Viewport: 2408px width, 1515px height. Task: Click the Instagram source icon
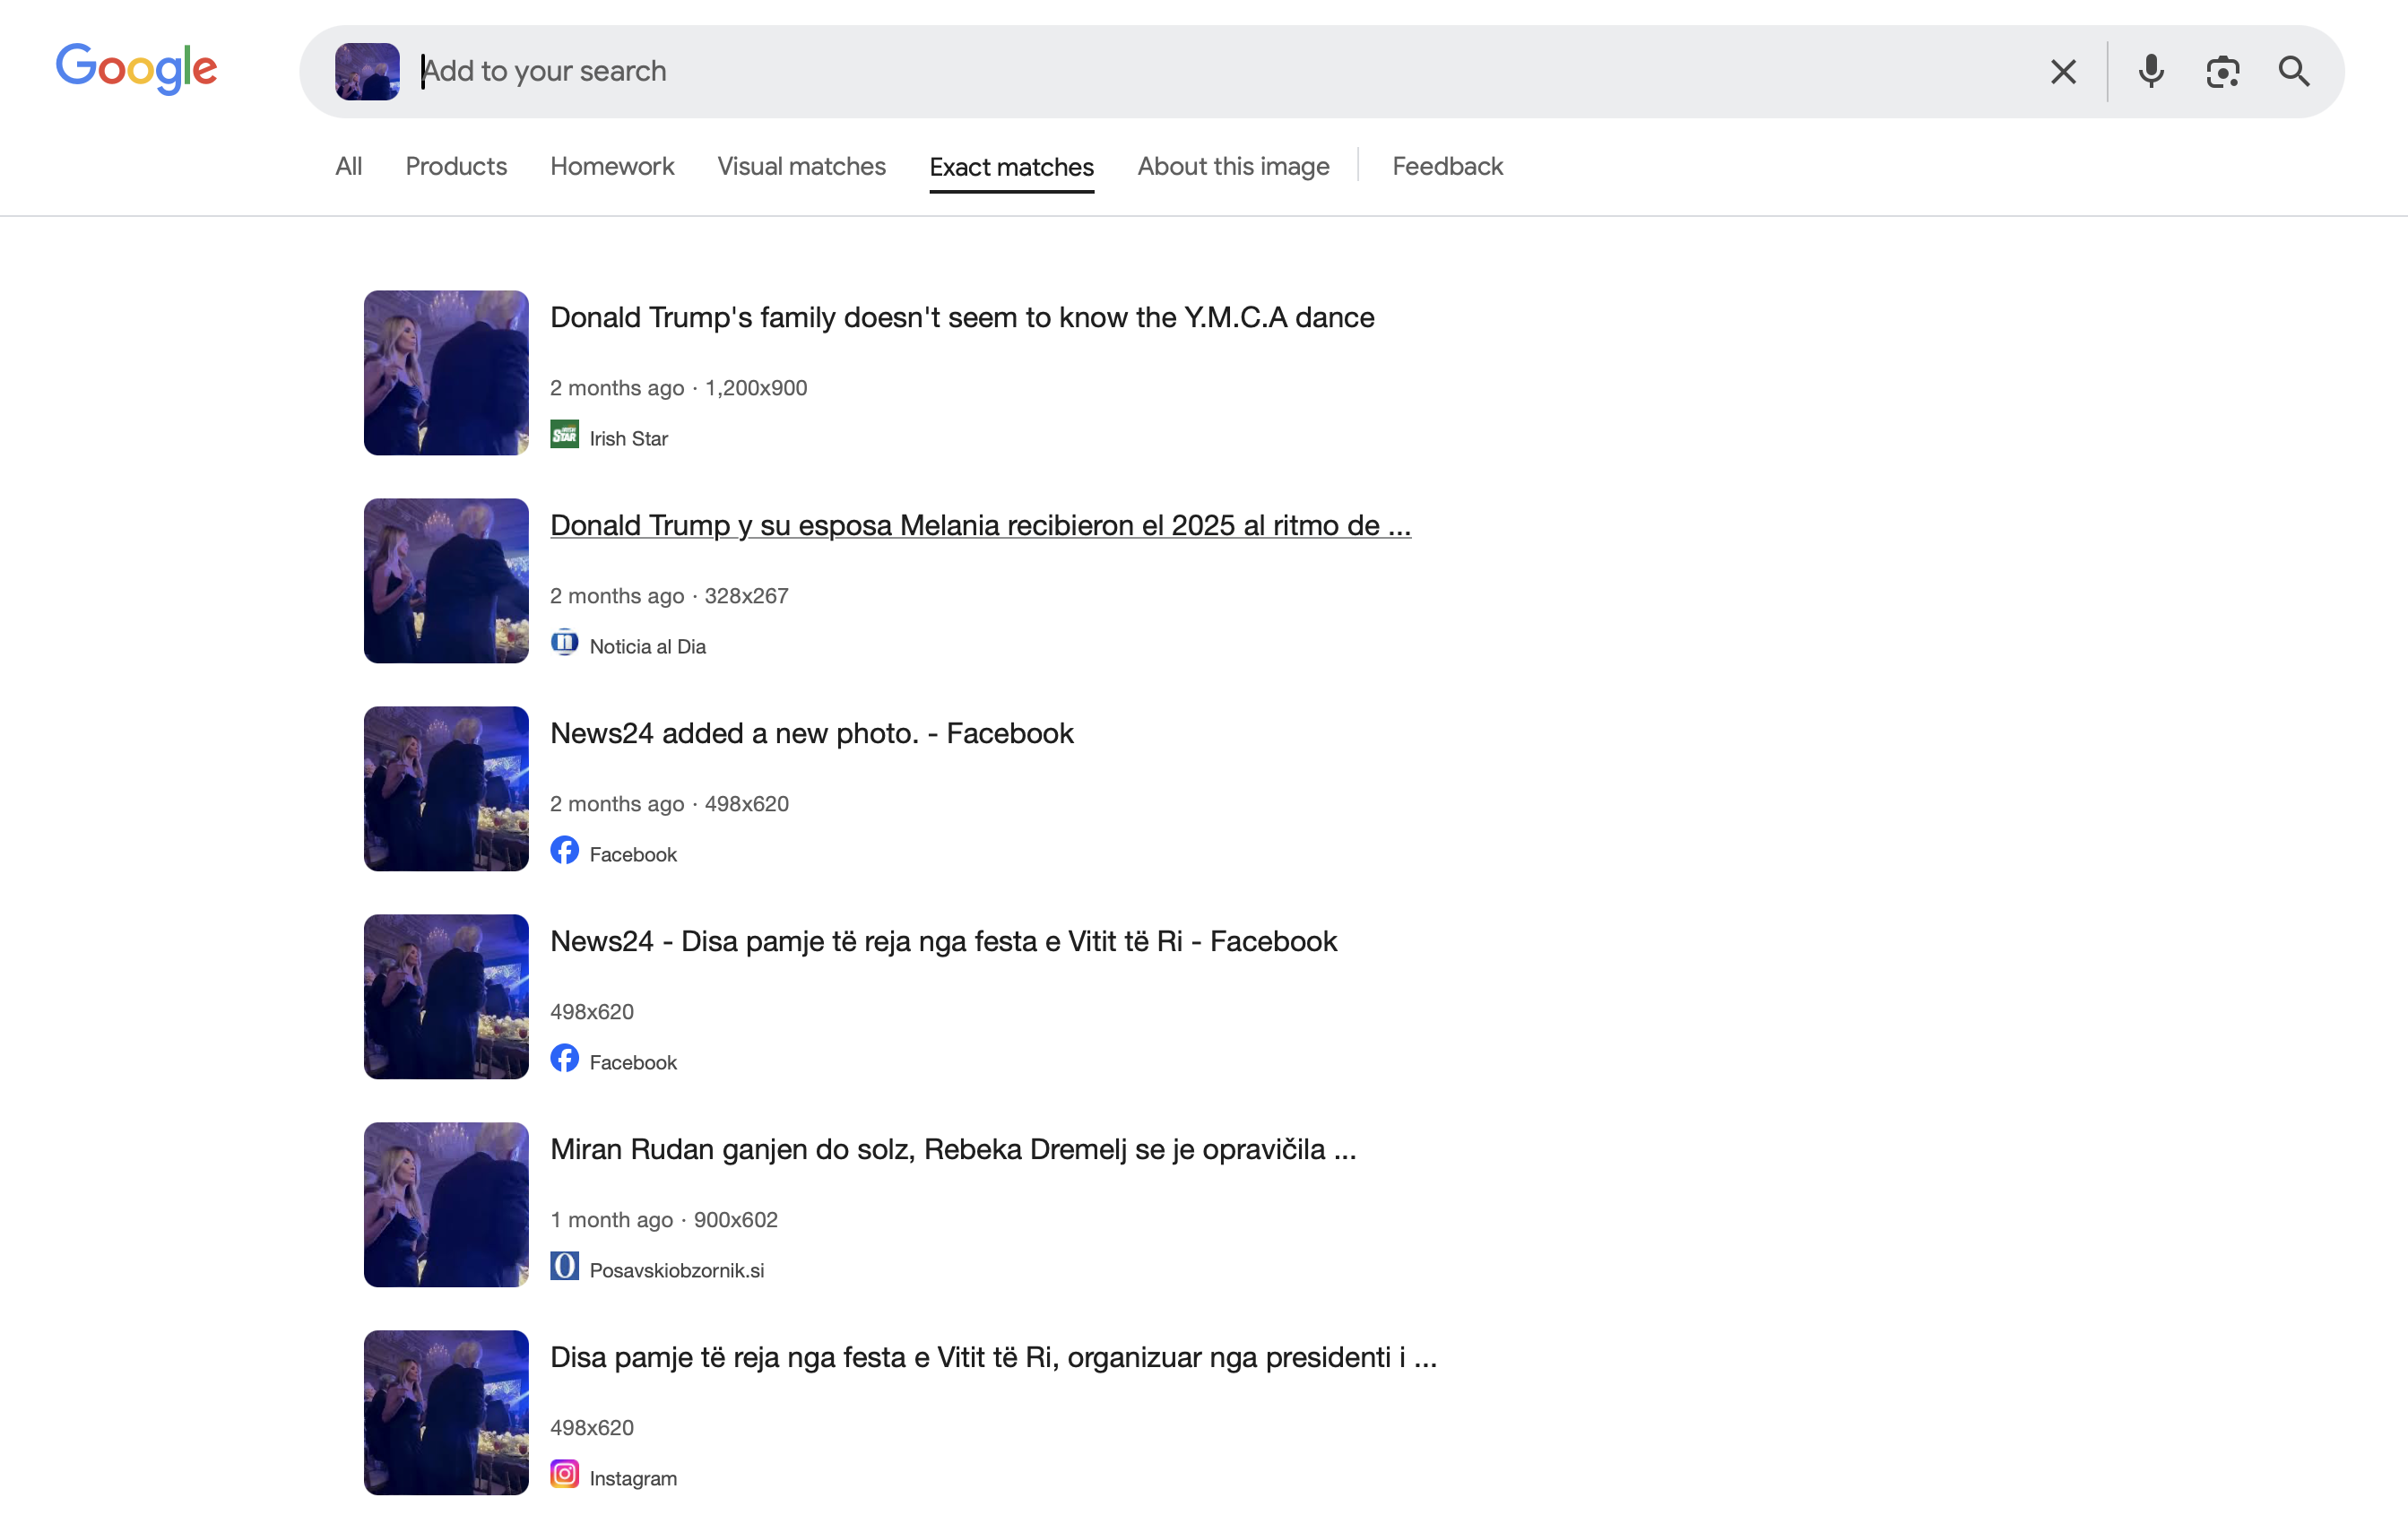pyautogui.click(x=564, y=1474)
